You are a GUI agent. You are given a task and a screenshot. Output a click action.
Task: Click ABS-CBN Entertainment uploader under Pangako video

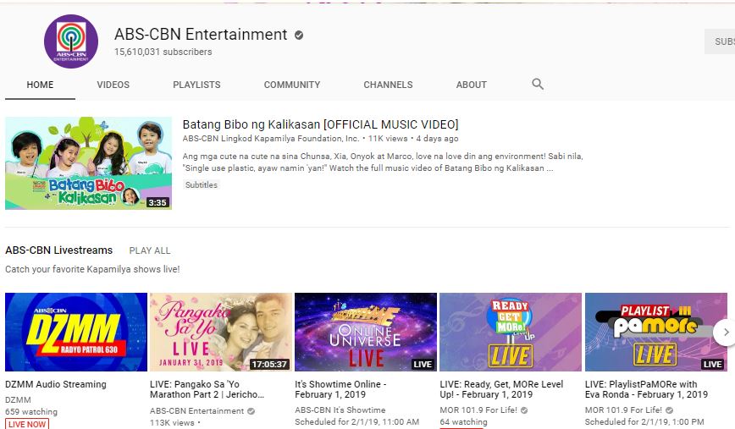click(196, 411)
